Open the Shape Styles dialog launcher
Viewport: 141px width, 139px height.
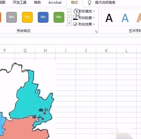(96, 32)
